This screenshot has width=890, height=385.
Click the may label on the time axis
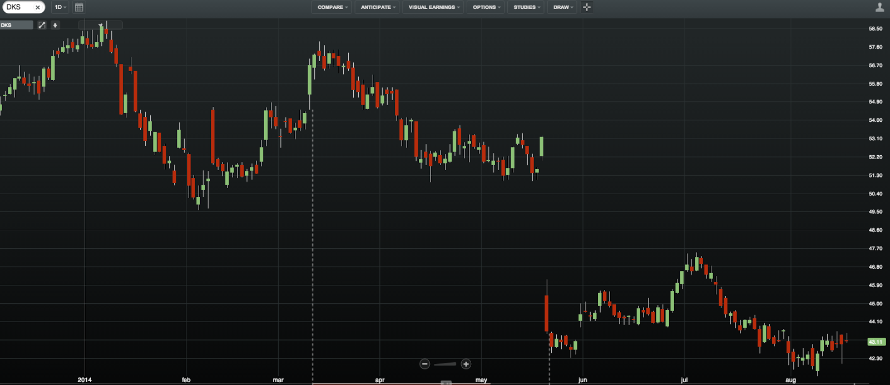tap(481, 380)
